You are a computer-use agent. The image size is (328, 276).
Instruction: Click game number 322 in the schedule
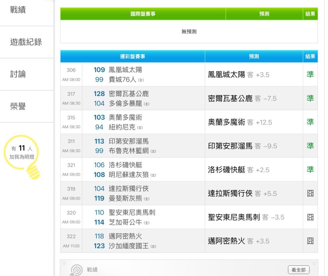pos(71,237)
